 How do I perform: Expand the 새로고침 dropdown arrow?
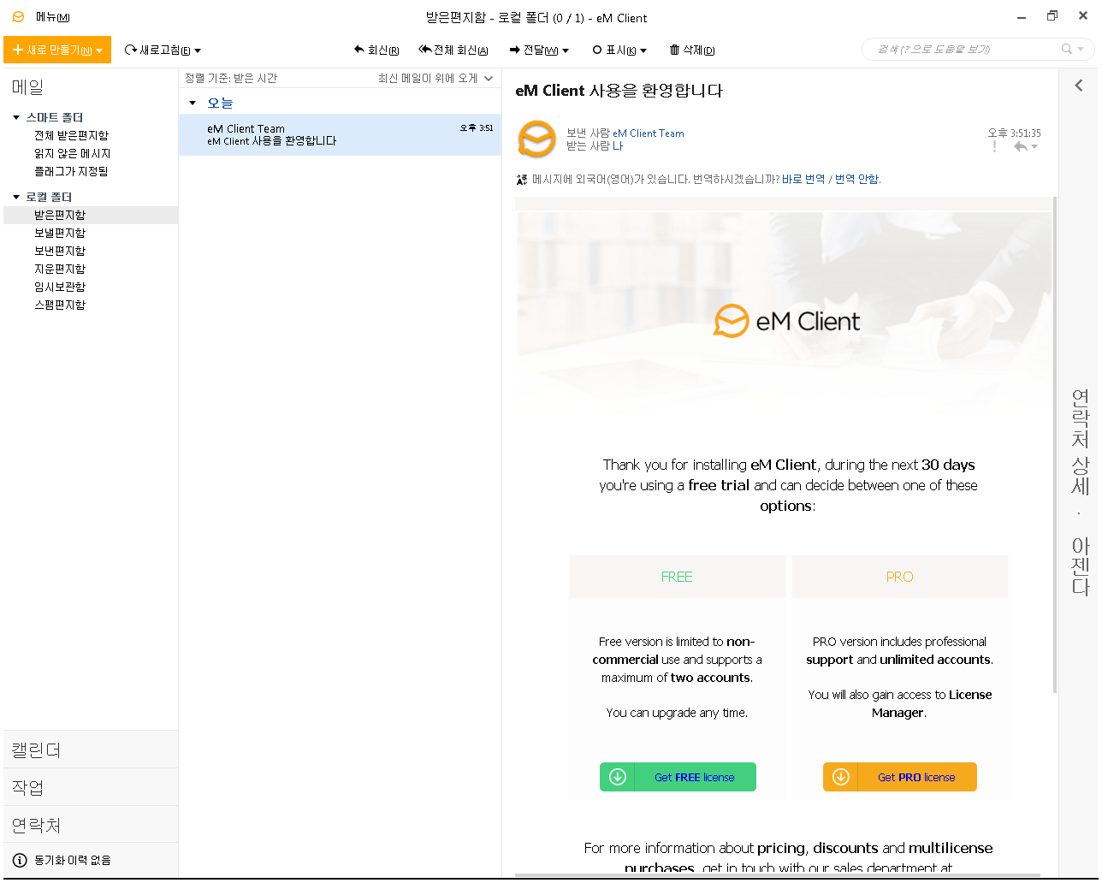[198, 51]
